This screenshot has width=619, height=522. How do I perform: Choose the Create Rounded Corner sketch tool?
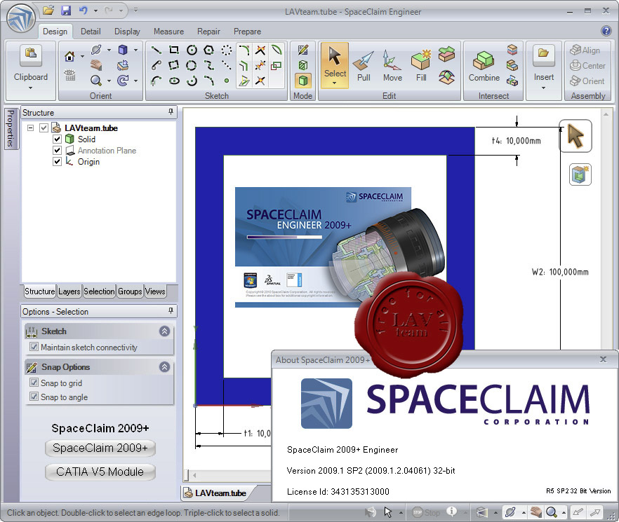244,50
